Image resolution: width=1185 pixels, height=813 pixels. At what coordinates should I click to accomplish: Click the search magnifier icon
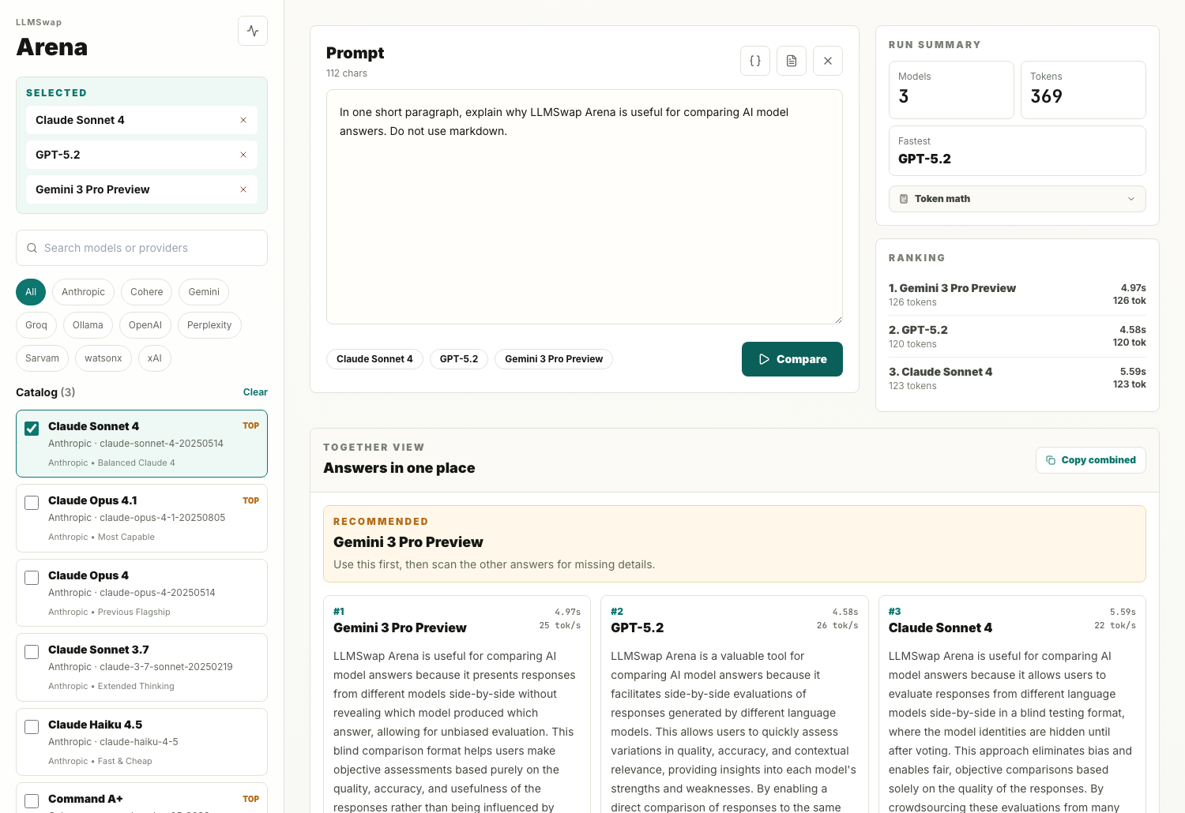[32, 248]
